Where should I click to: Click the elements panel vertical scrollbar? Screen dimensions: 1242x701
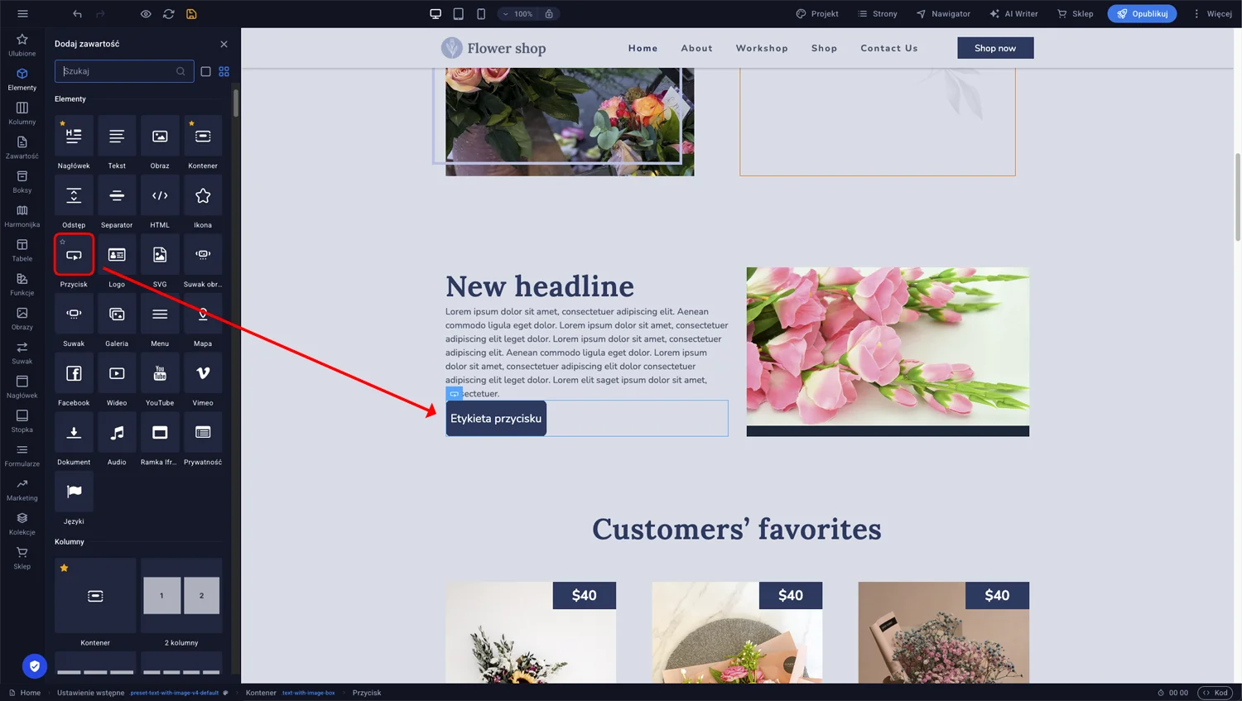236,103
